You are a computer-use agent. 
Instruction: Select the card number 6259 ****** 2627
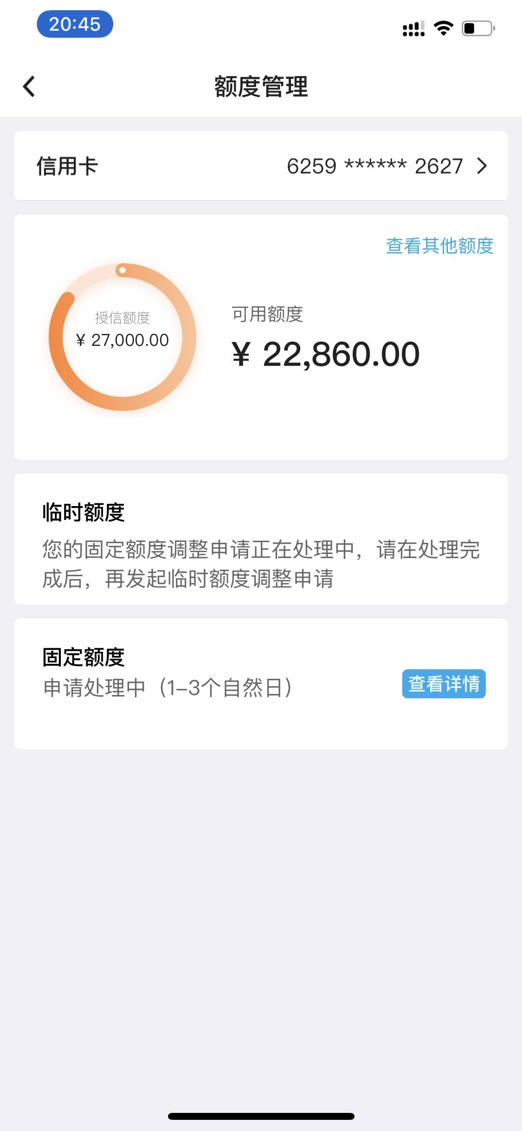(x=375, y=166)
